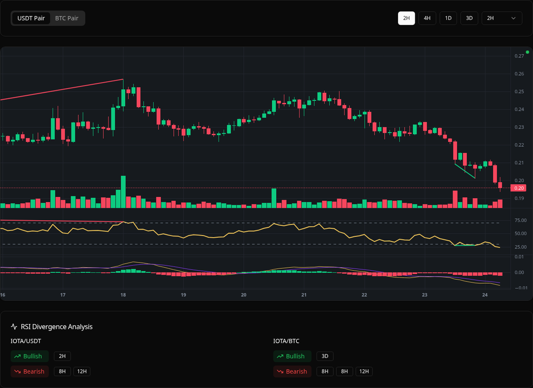Screen dimensions: 533x388
Task: Click the date 18 on the time axis
Action: (x=123, y=295)
